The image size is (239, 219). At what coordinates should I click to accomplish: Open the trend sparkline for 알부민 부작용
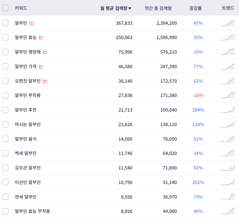(x=227, y=95)
